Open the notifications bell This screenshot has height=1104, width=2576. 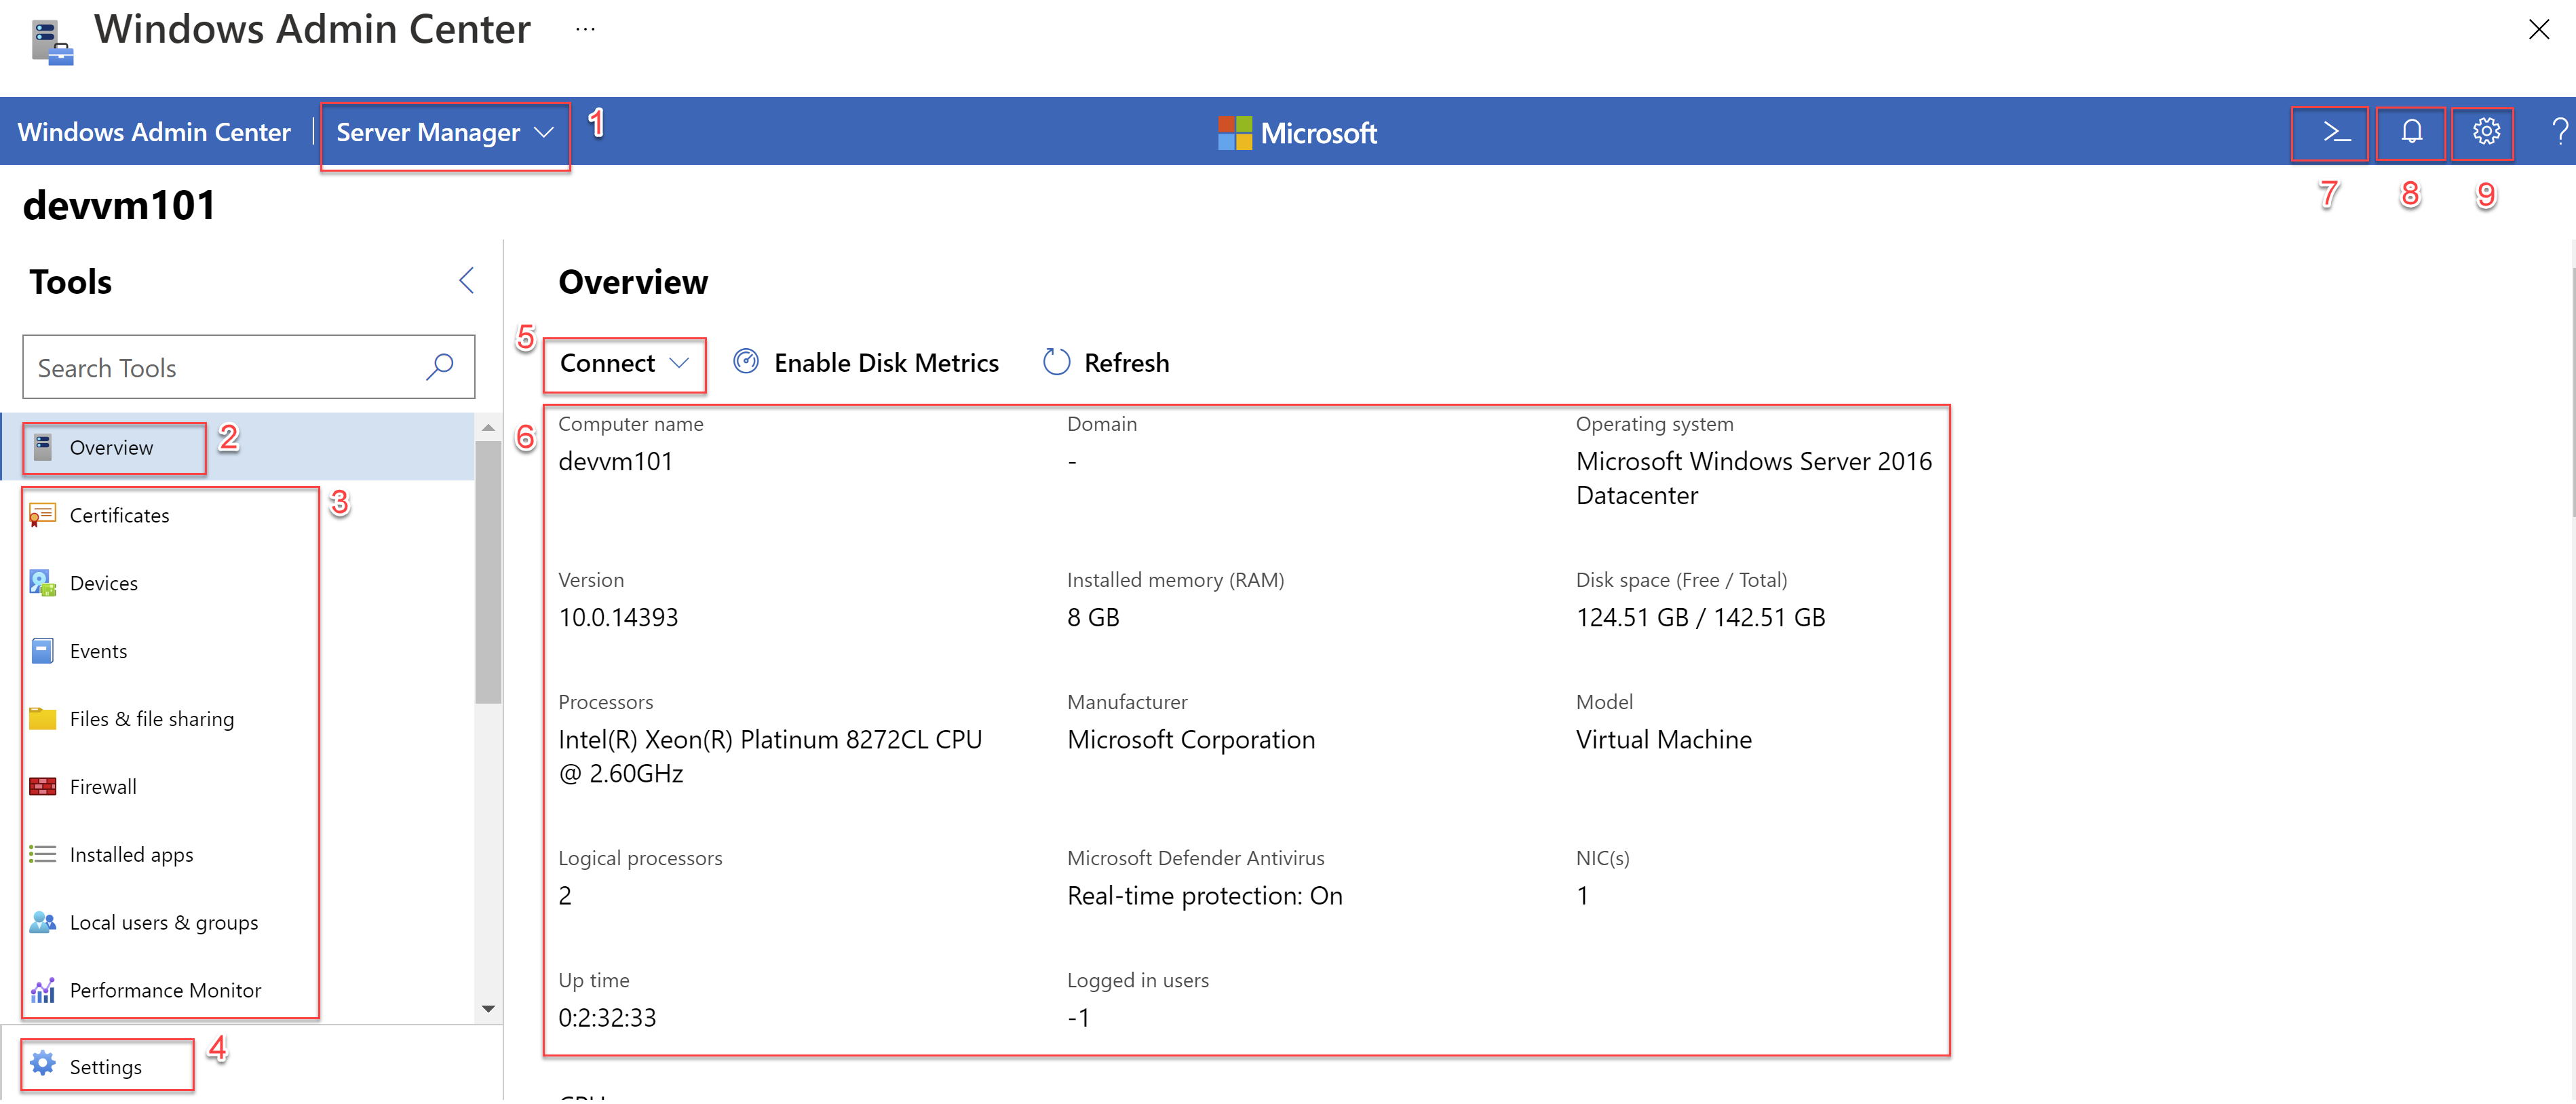[2411, 132]
